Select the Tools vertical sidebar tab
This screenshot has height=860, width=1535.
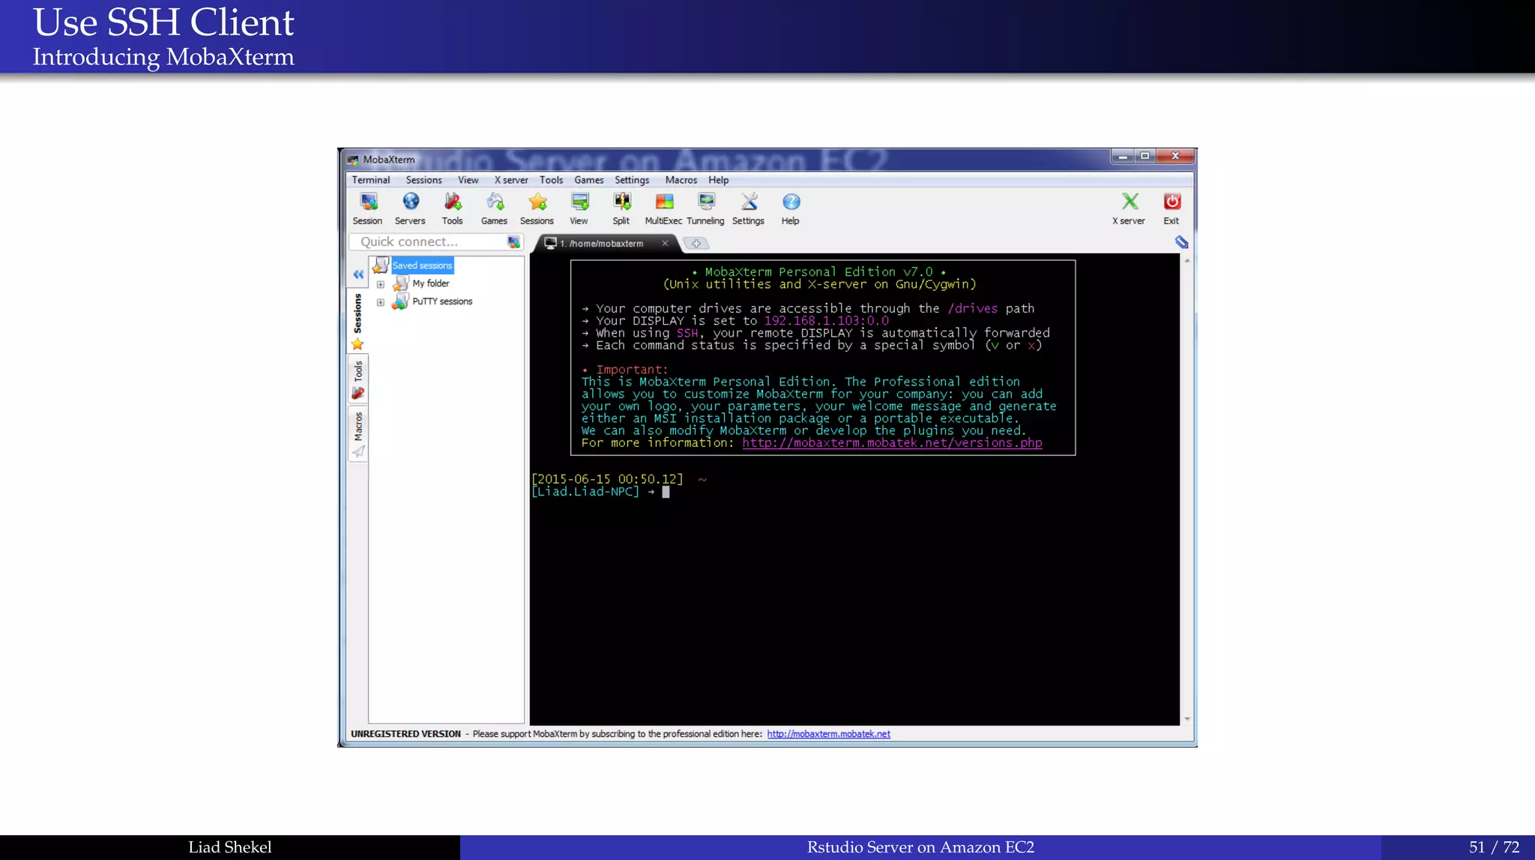tap(358, 379)
